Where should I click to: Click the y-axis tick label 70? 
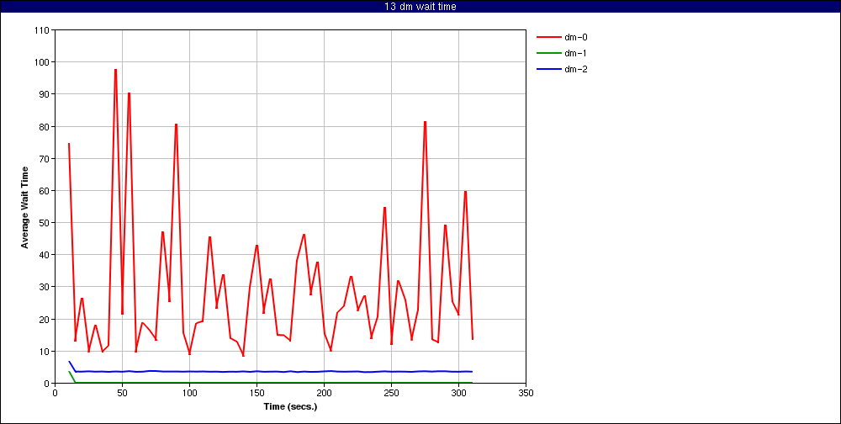click(45, 159)
